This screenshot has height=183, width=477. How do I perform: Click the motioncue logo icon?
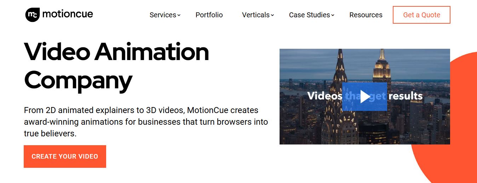(x=33, y=14)
